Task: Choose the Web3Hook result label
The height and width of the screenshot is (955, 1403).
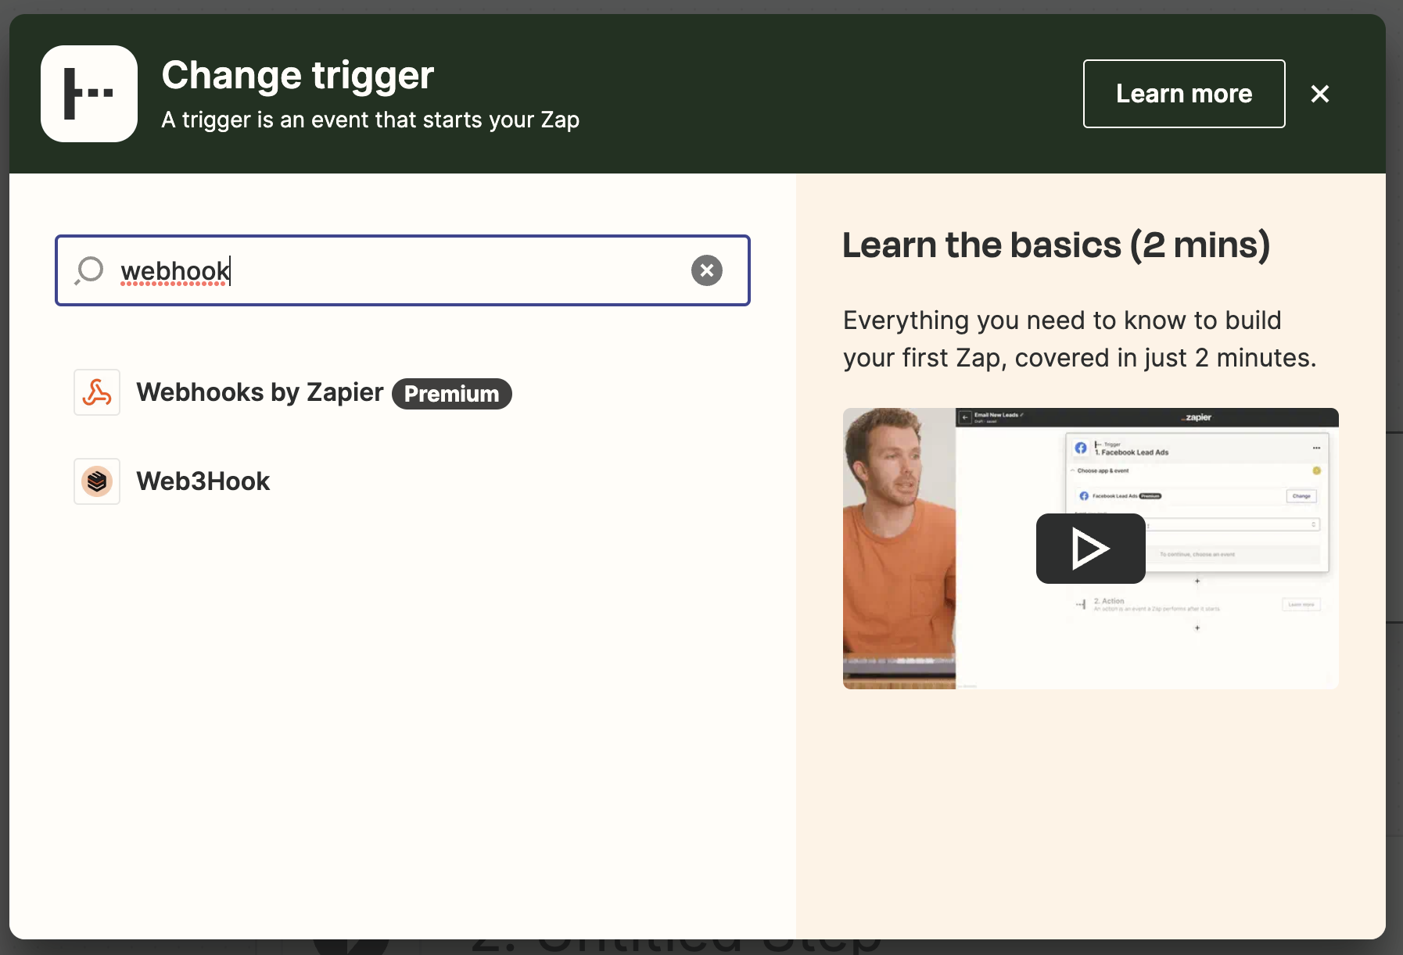Action: pyautogui.click(x=203, y=481)
